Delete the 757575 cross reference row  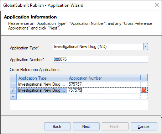coord(144,90)
